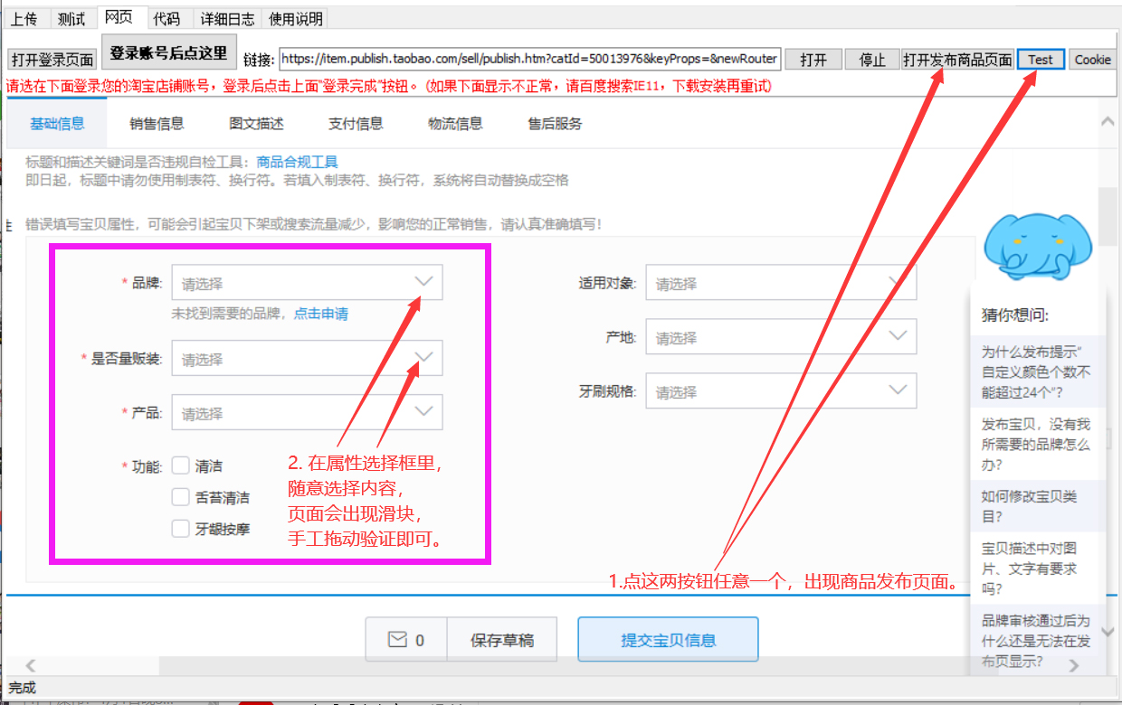Screen dimensions: 1122x705
Task: Switch to the 代码 tab
Action: pyautogui.click(x=166, y=19)
